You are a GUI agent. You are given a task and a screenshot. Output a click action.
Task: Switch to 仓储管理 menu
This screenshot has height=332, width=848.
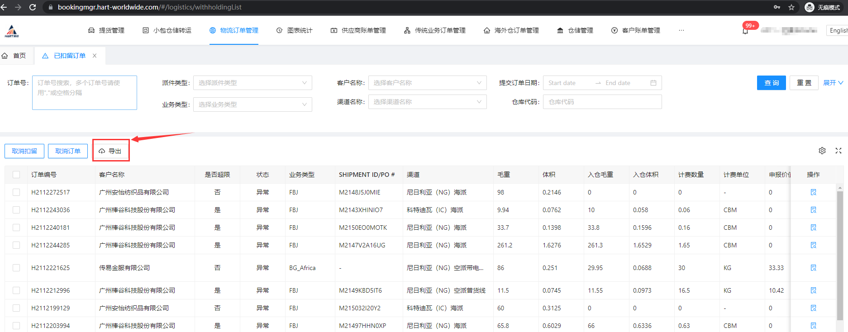click(x=575, y=30)
